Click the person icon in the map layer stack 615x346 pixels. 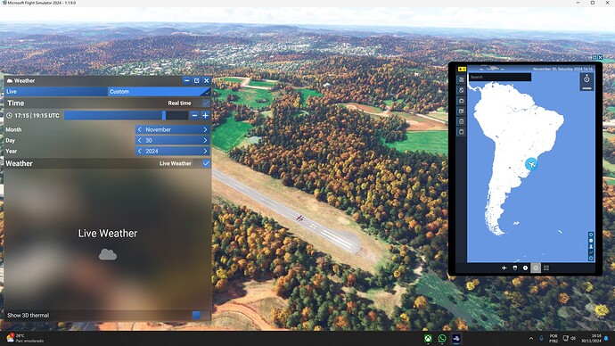tap(591, 246)
